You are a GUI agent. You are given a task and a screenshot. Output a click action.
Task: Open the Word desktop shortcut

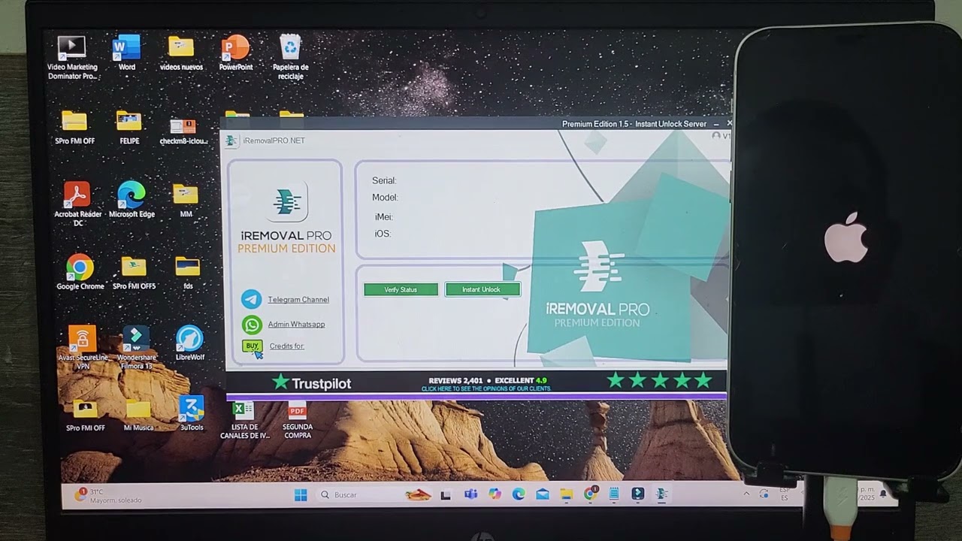click(x=126, y=53)
